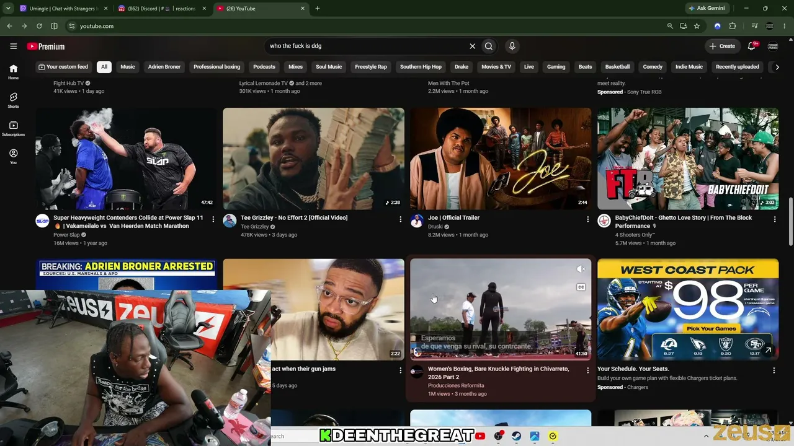Screen dimensions: 794x446
Task: Open Women's Boxing Bare Knuckle title
Action: point(498,373)
